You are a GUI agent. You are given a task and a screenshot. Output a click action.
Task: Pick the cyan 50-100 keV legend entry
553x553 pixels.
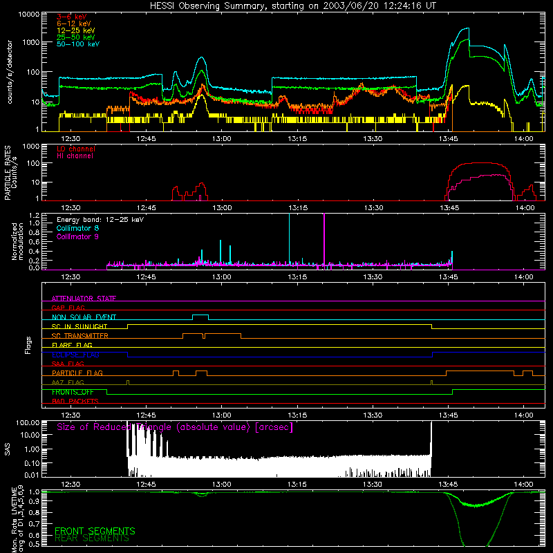coord(78,44)
